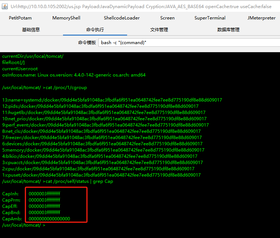Image resolution: width=280 pixels, height=238 pixels.
Task: Click the 命令模板 bash command input field
Action: pos(189,43)
